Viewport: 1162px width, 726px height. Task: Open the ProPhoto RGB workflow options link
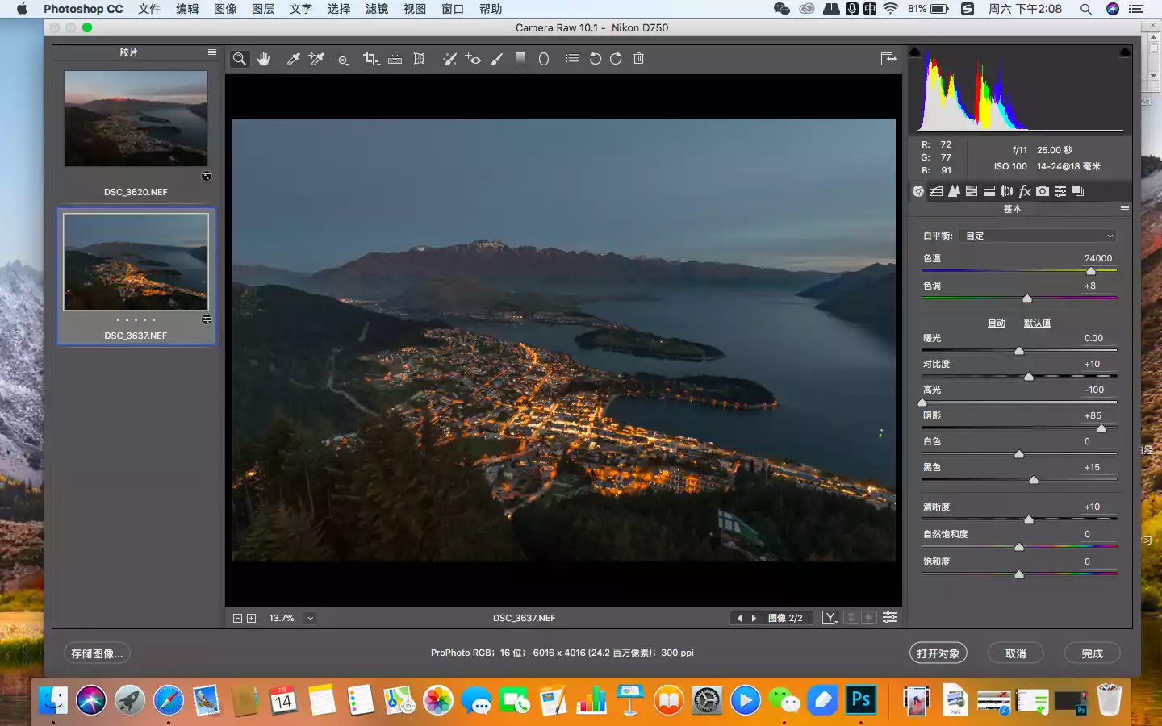tap(562, 653)
